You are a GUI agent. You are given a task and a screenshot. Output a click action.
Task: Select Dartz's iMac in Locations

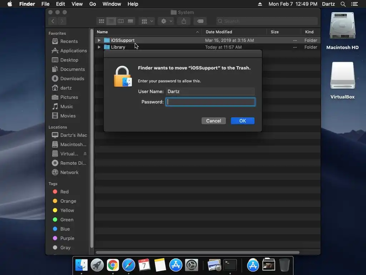coord(69,135)
